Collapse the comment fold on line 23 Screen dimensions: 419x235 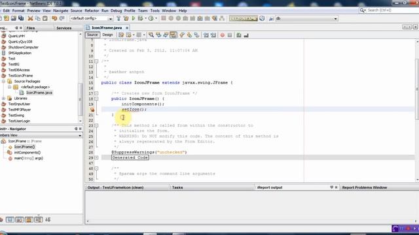[96, 125]
